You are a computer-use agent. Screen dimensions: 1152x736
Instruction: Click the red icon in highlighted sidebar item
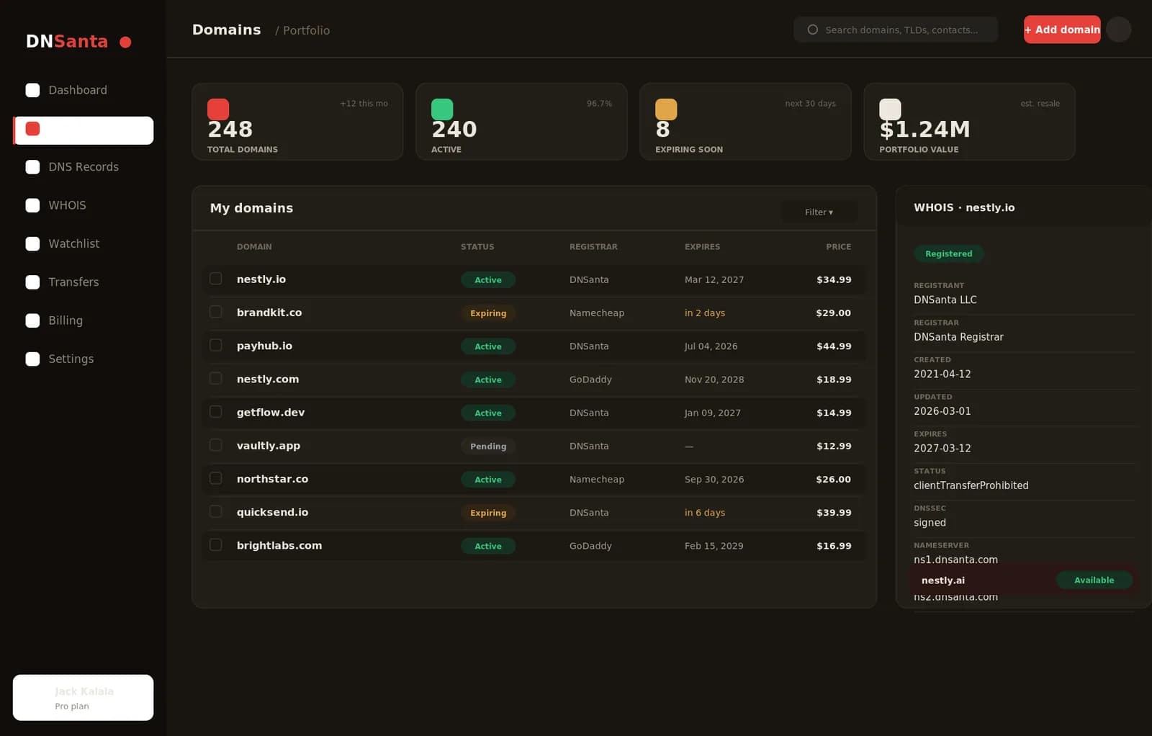point(32,129)
